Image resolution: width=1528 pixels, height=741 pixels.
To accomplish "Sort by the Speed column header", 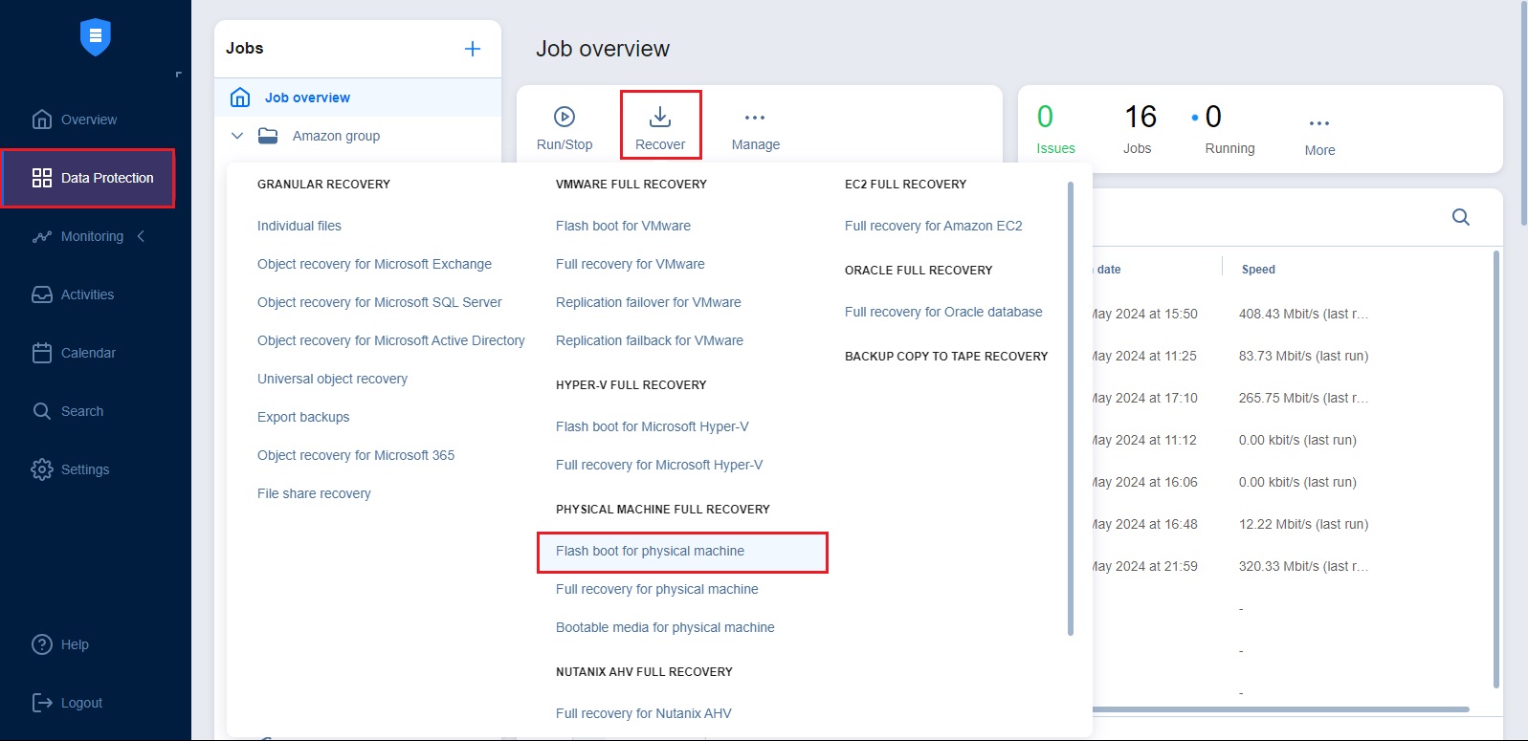I will click(x=1258, y=270).
